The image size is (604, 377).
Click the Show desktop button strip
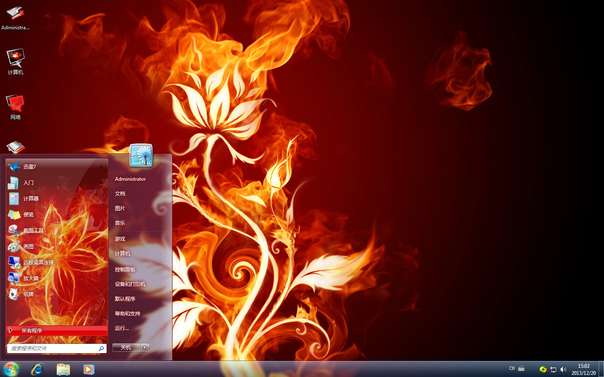601,369
